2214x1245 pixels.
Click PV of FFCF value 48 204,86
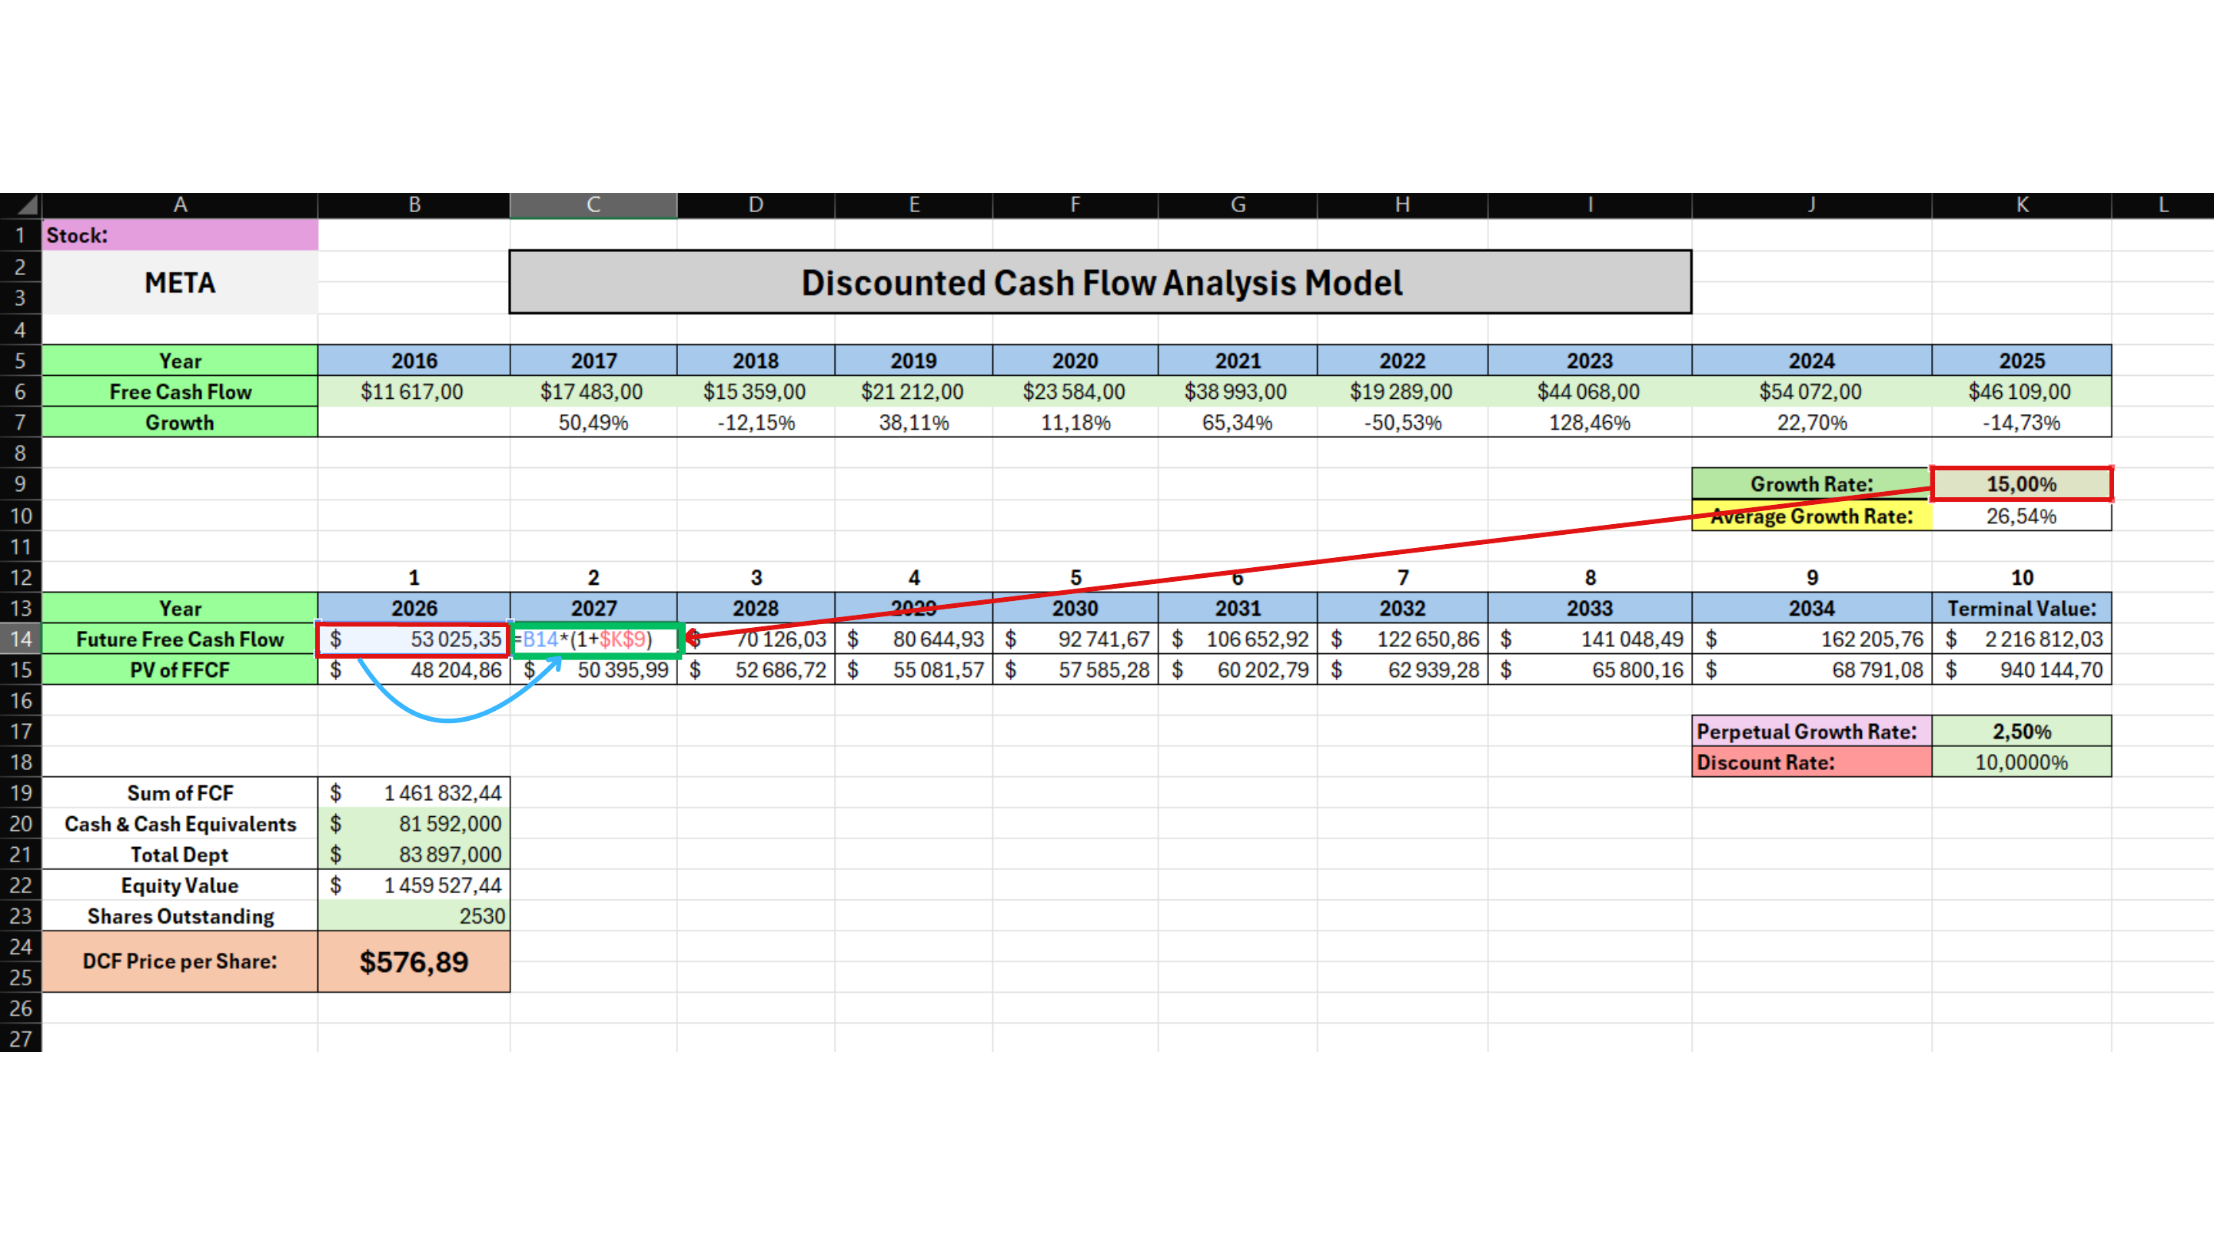click(x=414, y=670)
